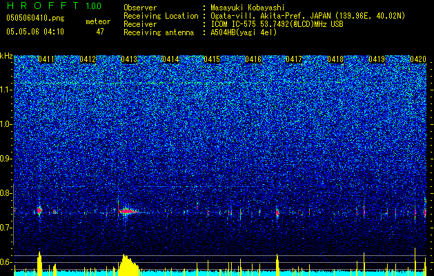Click the 0418 time marker
The width and height of the screenshot is (434, 276).
pos(335,59)
